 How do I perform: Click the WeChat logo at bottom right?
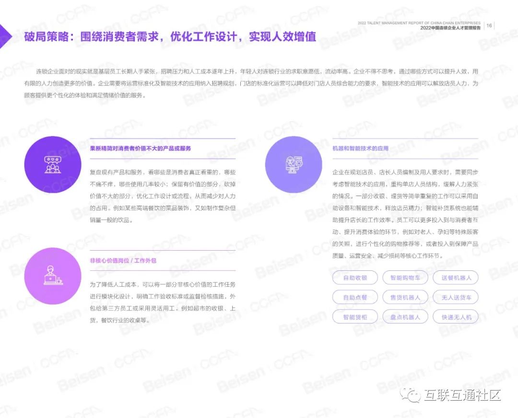410,395
